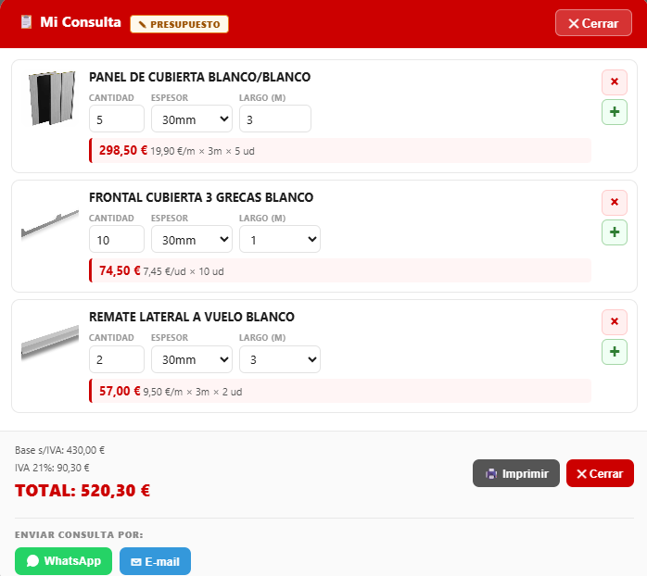Click the Cantidad field of Panel de Cubierta
Image resolution: width=647 pixels, height=576 pixels.
(117, 119)
